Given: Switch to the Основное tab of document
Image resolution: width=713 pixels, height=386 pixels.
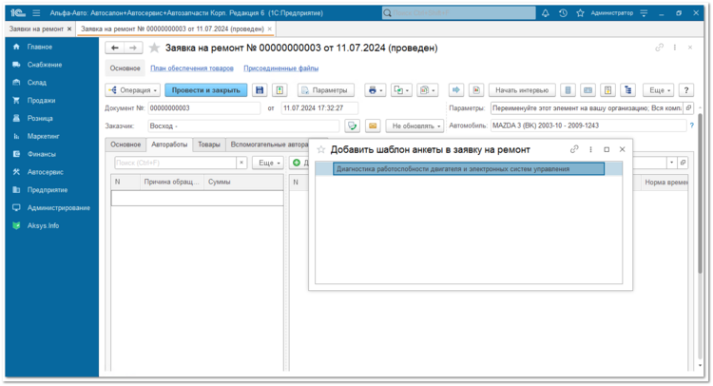Looking at the screenshot, I should click(125, 145).
